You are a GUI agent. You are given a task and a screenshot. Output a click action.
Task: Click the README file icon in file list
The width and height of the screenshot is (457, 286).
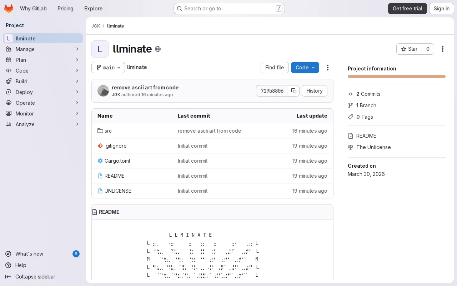pyautogui.click(x=100, y=176)
